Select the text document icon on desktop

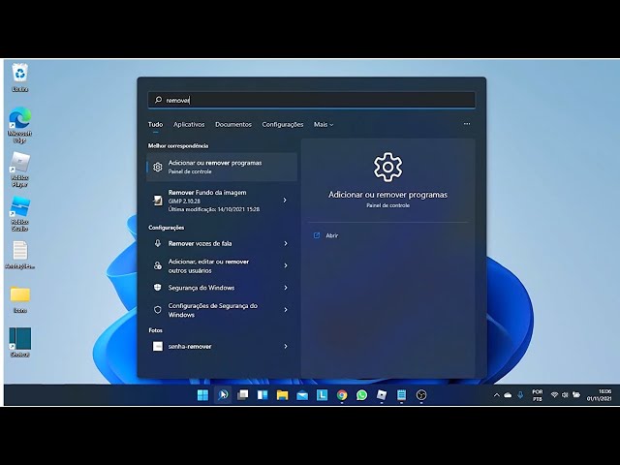coord(19,255)
